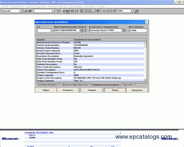184x147 pixels.
Task: Click the question icon beside the VIN field
Action: [x=85, y=30]
